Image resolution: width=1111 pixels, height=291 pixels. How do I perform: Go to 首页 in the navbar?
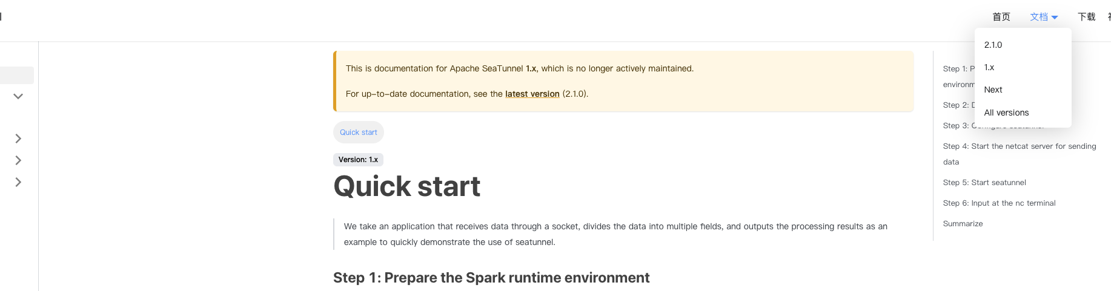pos(1001,17)
